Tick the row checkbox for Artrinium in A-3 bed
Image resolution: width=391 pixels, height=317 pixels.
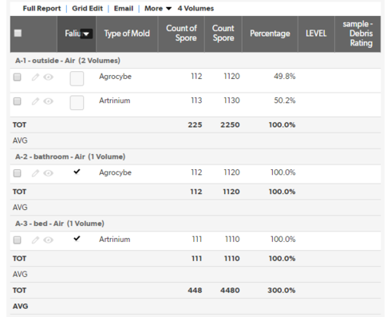(x=18, y=240)
